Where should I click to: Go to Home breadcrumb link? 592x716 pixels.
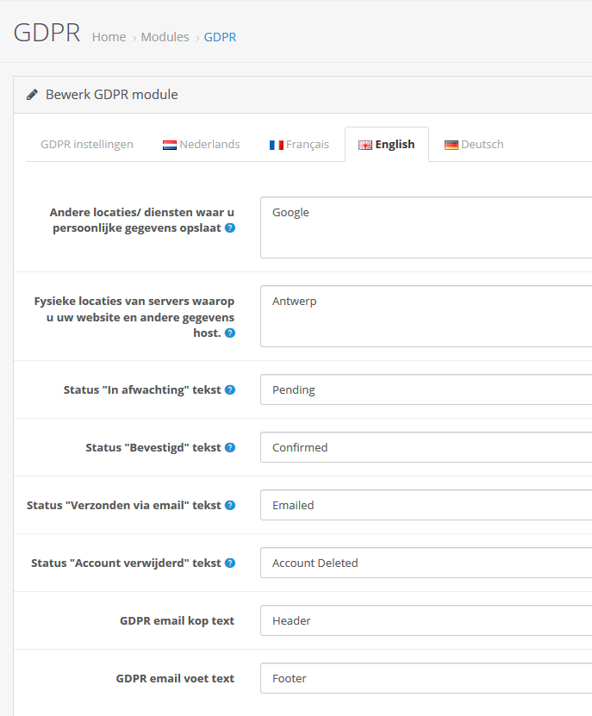[109, 37]
